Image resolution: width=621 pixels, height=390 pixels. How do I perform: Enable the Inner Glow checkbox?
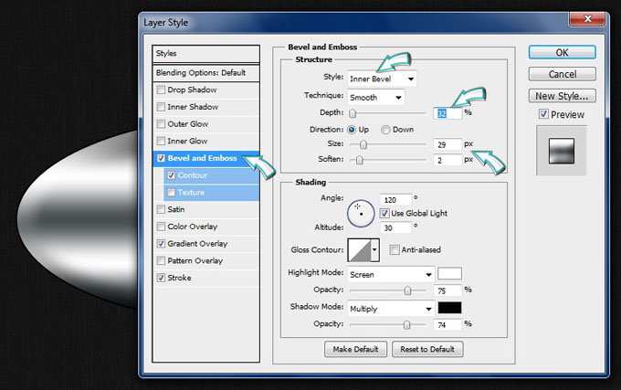(x=161, y=141)
